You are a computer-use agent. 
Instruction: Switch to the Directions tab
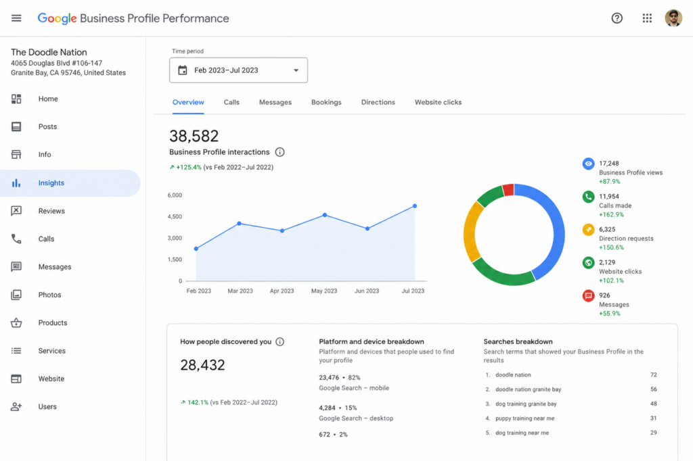(378, 103)
